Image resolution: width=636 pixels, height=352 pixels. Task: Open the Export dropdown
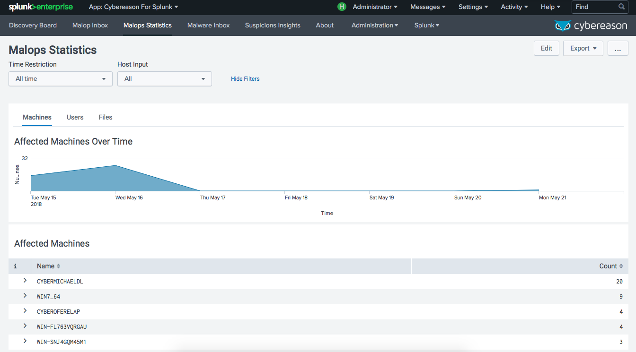tap(583, 48)
